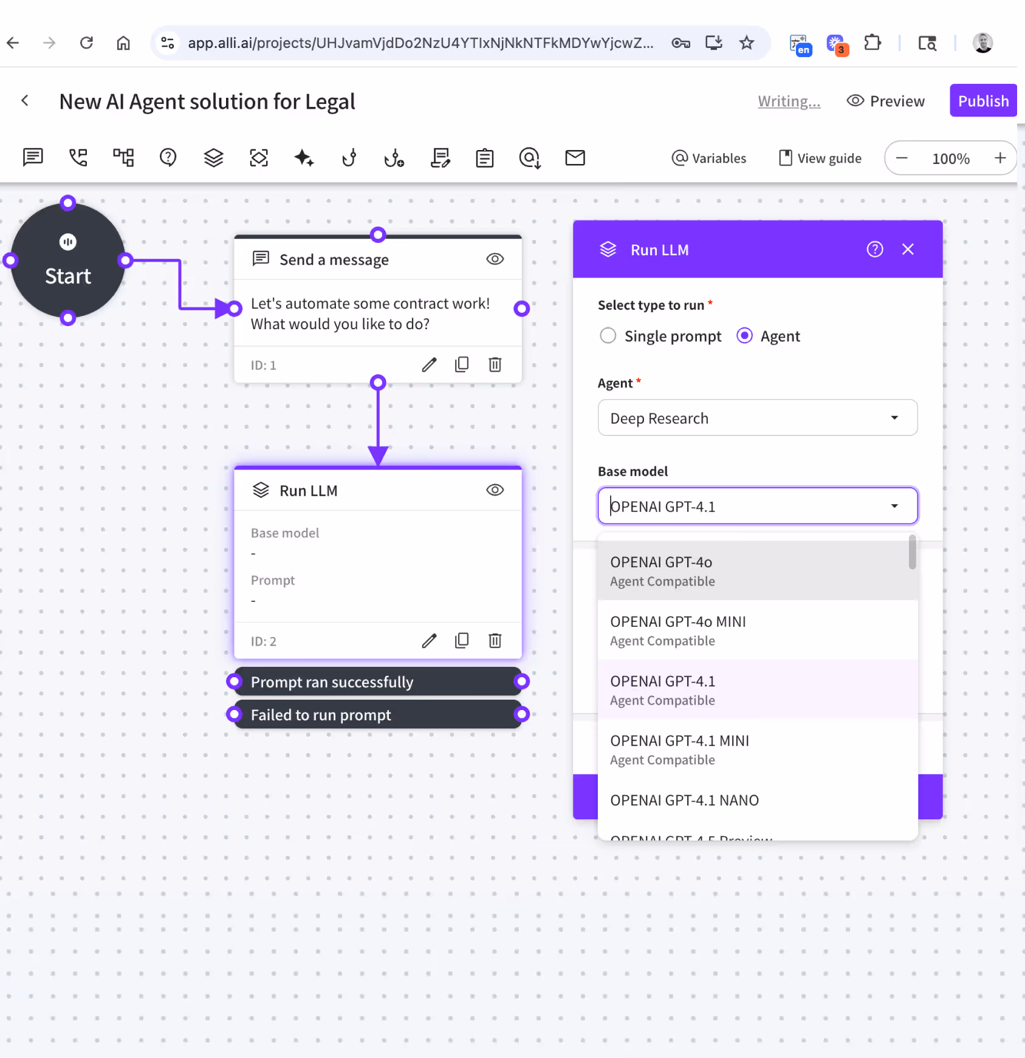Delete the Run LLM node ID 2
This screenshot has width=1025, height=1058.
point(495,641)
